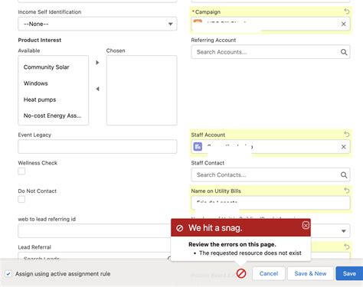Viewport: 363px width, 287px height.
Task: Click the red error indicator icon in footer
Action: [241, 273]
